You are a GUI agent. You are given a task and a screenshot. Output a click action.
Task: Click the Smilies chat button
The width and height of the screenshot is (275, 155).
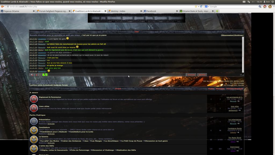pyautogui.click(x=202, y=75)
